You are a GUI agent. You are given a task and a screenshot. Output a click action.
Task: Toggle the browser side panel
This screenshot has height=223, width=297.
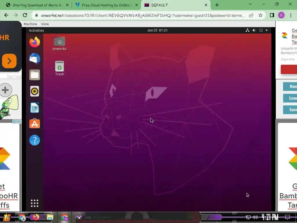coord(272,15)
